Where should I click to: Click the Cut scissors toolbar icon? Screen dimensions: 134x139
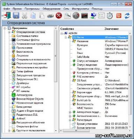click(24, 16)
